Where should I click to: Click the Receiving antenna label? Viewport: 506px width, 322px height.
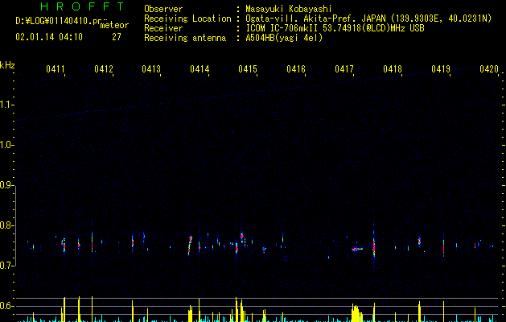coord(185,38)
